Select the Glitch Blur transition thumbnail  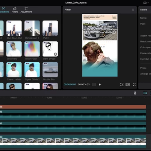pyautogui.click(x=14, y=49)
